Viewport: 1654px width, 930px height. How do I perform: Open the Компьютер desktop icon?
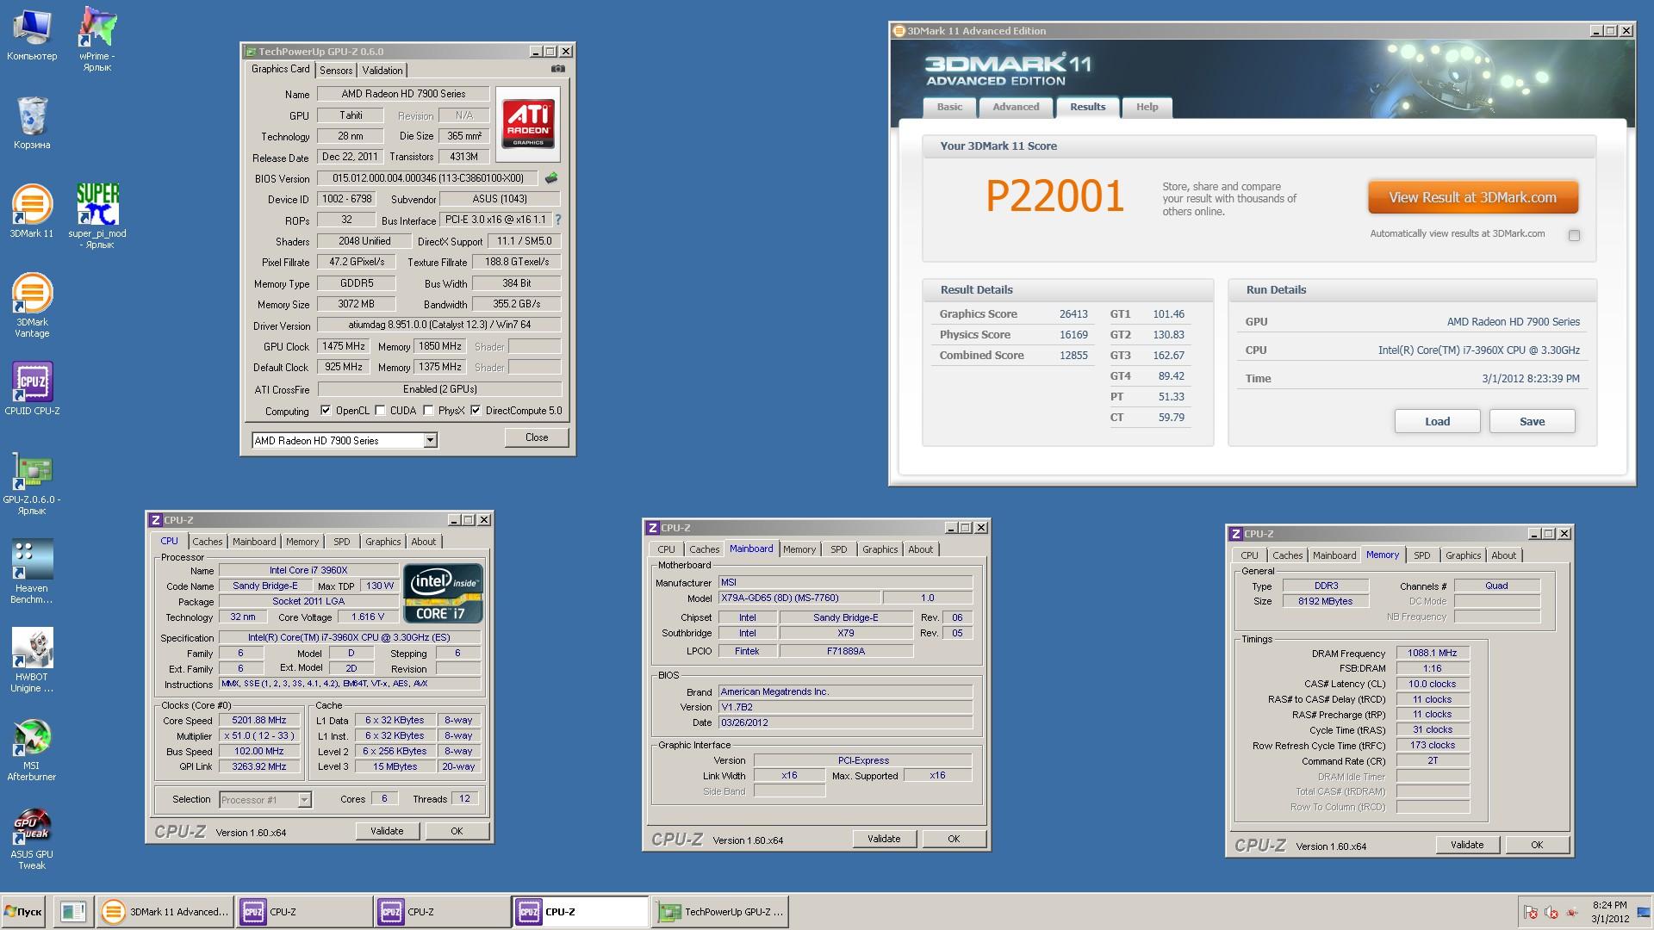32,34
